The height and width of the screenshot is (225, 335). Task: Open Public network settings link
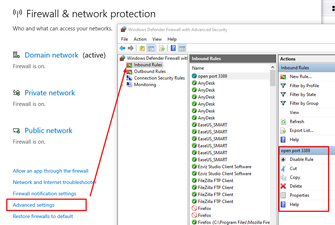click(48, 130)
